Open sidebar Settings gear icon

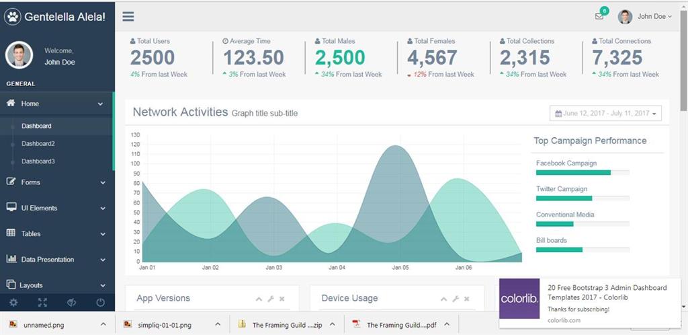click(x=14, y=303)
